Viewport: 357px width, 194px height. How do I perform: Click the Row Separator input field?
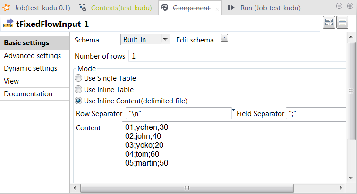(x=178, y=114)
